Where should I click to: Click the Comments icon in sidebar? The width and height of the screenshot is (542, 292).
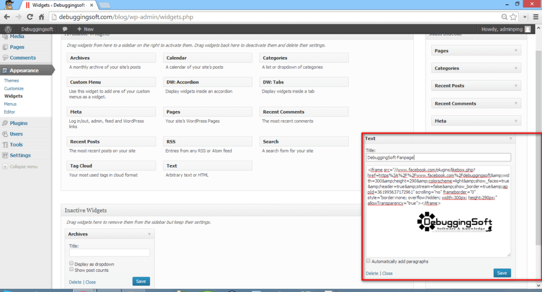tap(5, 58)
